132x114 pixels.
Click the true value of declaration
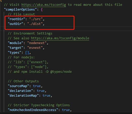point(41,91)
